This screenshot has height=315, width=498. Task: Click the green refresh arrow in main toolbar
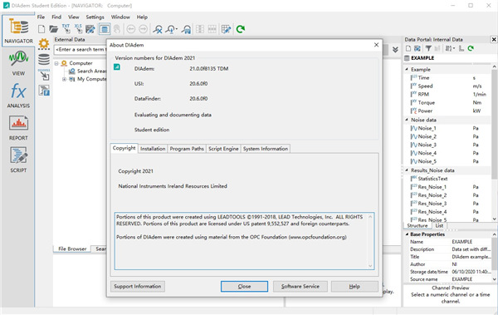(241, 29)
